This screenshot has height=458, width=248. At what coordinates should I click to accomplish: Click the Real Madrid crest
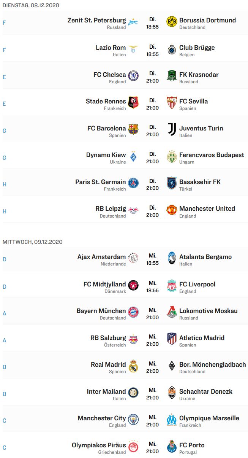tap(133, 366)
